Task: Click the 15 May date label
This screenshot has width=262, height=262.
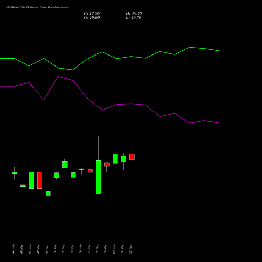Action: point(89,249)
